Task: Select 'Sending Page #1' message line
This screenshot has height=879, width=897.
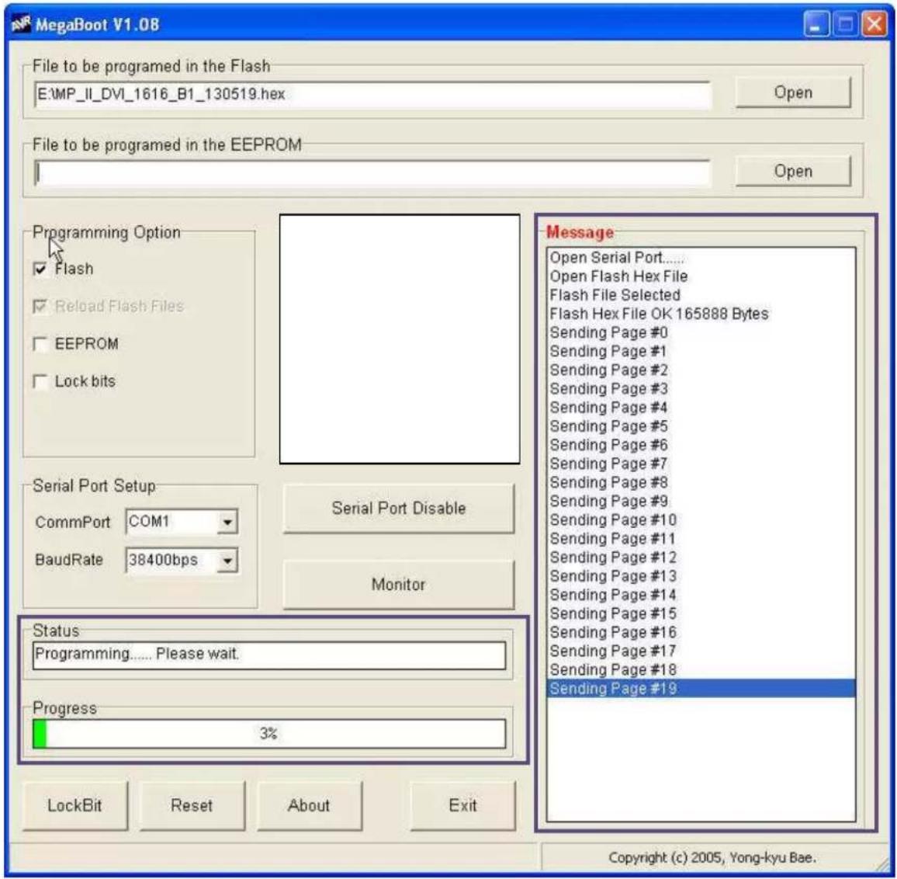Action: click(700, 351)
